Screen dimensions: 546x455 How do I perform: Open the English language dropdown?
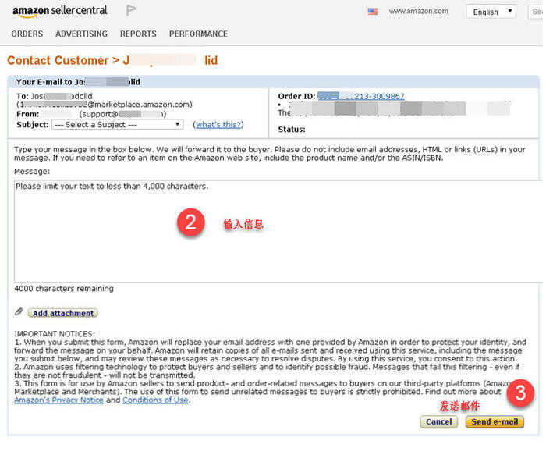click(491, 12)
